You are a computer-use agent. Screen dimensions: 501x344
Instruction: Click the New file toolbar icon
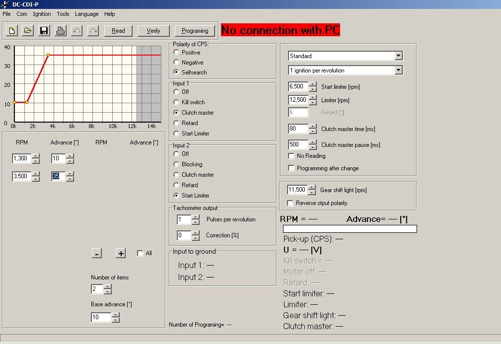pos(12,31)
